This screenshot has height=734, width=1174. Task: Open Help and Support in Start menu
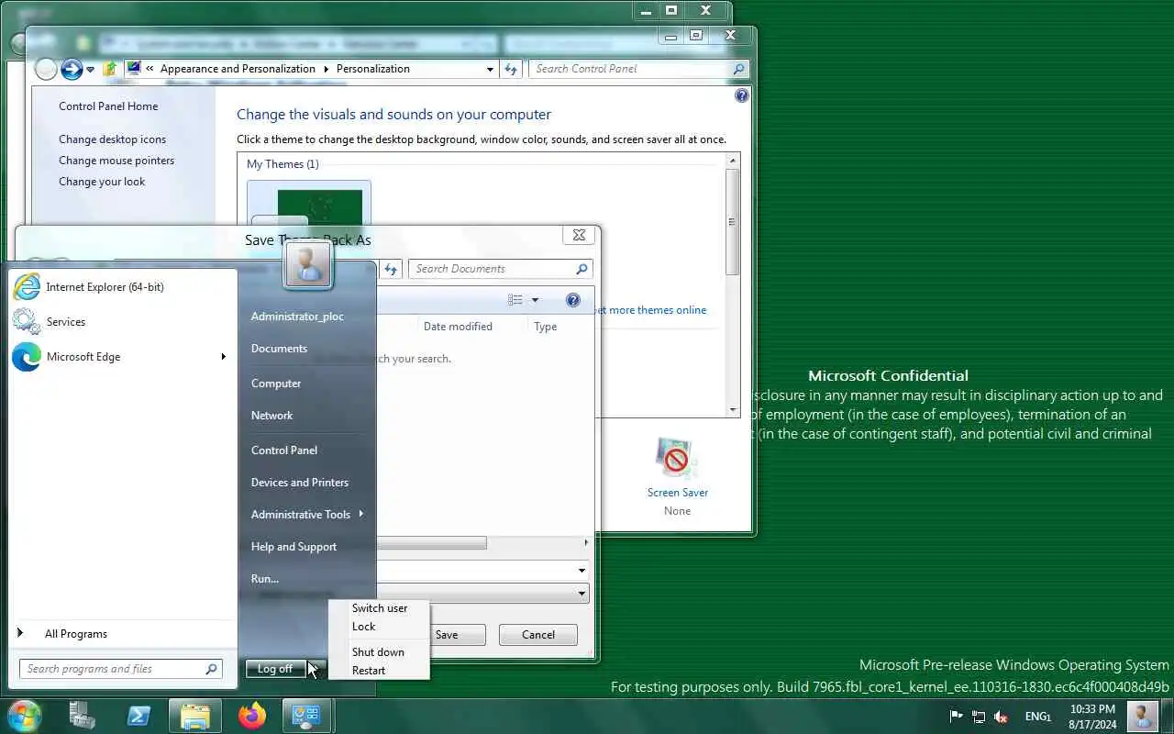294,547
